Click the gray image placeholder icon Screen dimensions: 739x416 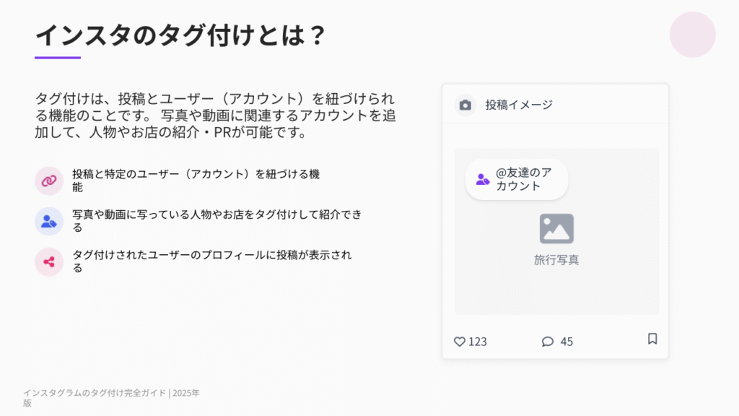point(556,228)
